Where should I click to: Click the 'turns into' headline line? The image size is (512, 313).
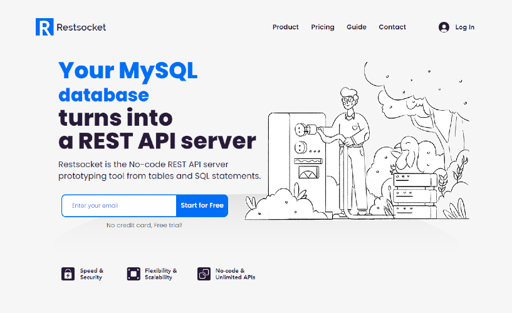[x=115, y=118]
